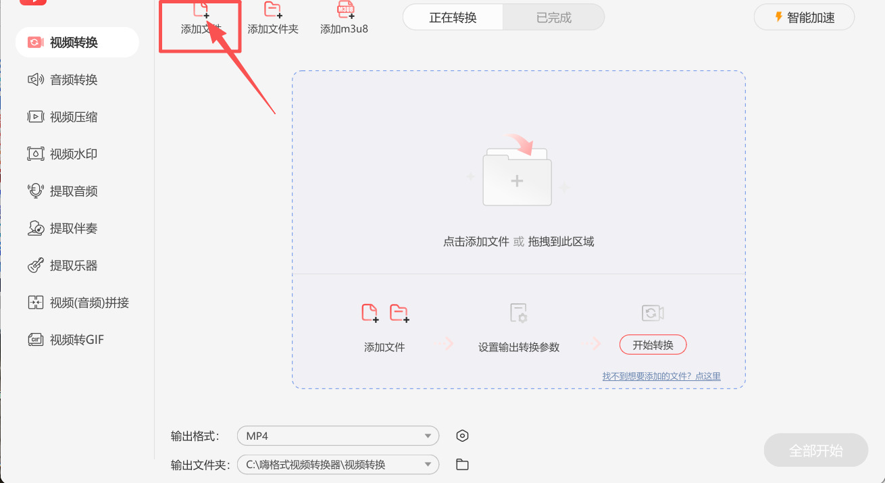This screenshot has width=885, height=483.
Task: Click the 设置输出转换参数 label
Action: click(519, 347)
